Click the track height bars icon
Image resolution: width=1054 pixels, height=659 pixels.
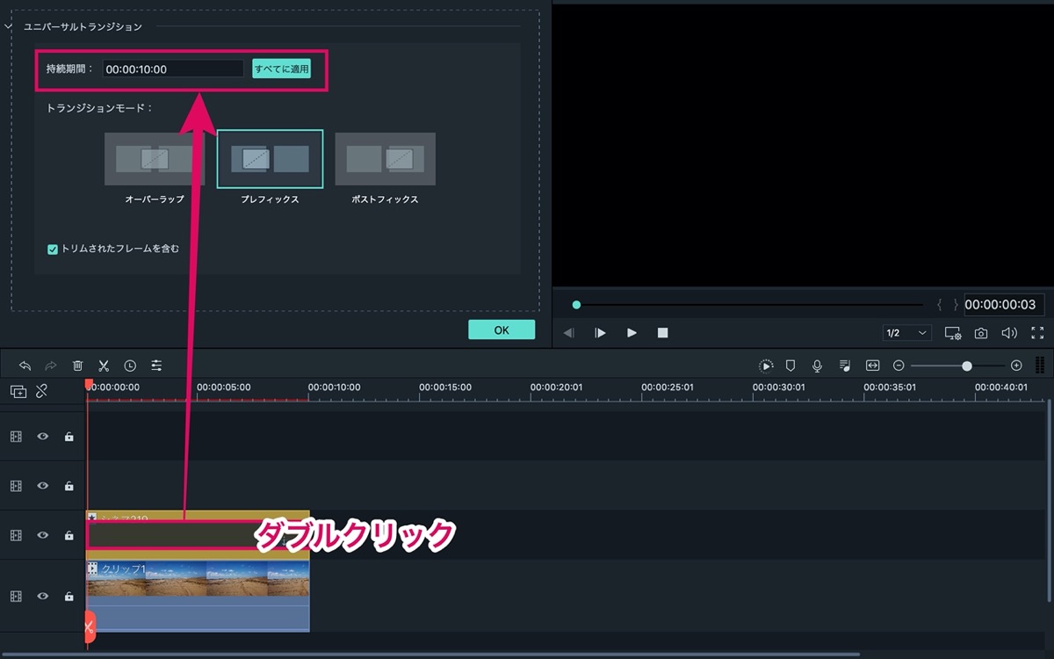click(x=1040, y=366)
